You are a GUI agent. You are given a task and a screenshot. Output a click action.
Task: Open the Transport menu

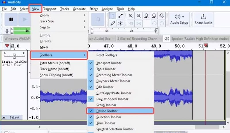[49, 9]
